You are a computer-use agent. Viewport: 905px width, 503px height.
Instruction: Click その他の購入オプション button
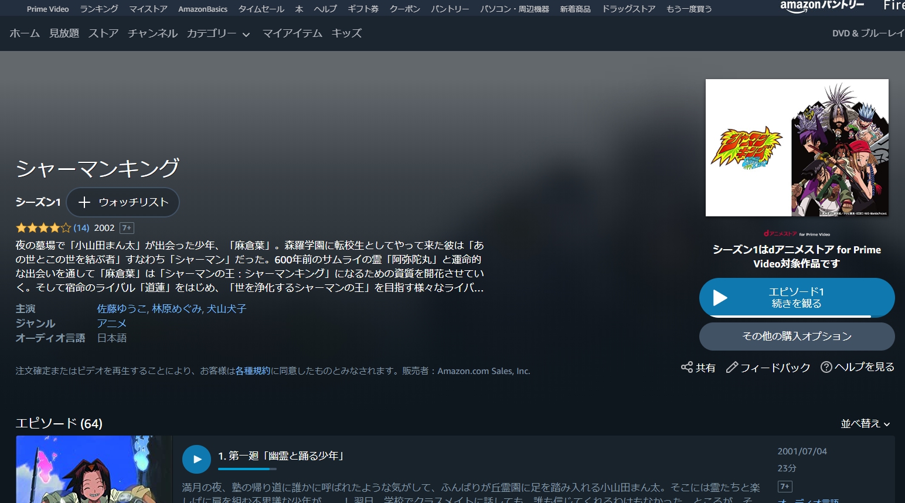[x=797, y=337]
